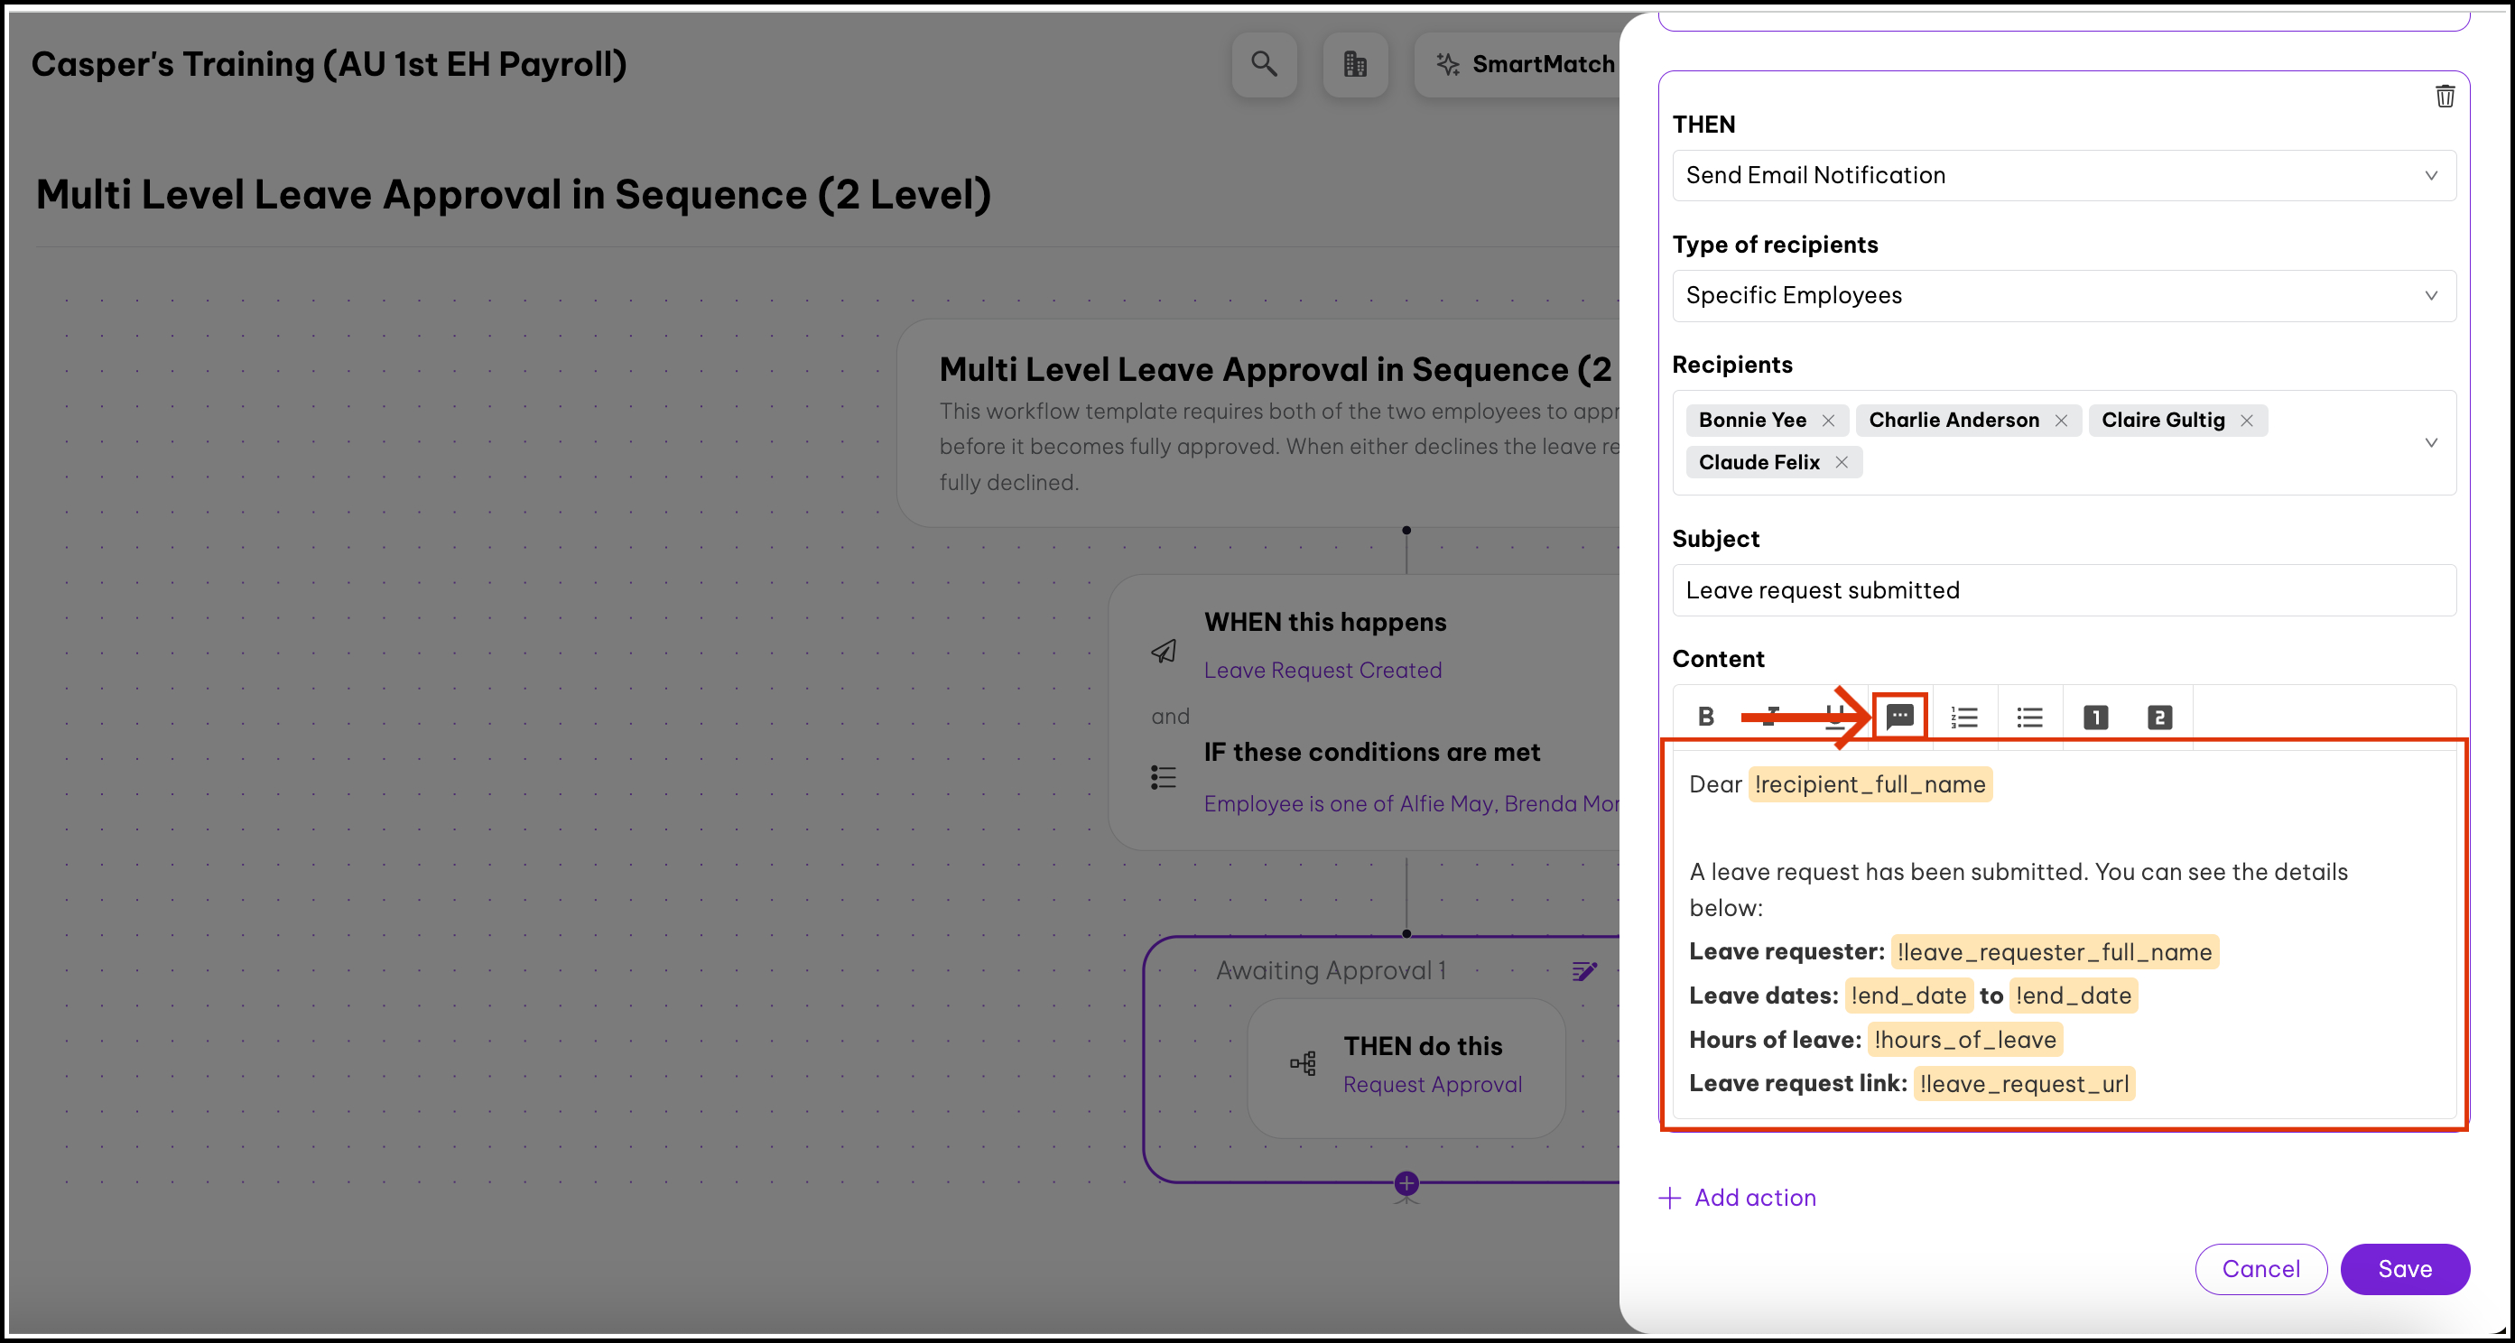This screenshot has width=2515, height=1343.
Task: Remove Bonnie Yee from recipients
Action: pyautogui.click(x=1829, y=420)
